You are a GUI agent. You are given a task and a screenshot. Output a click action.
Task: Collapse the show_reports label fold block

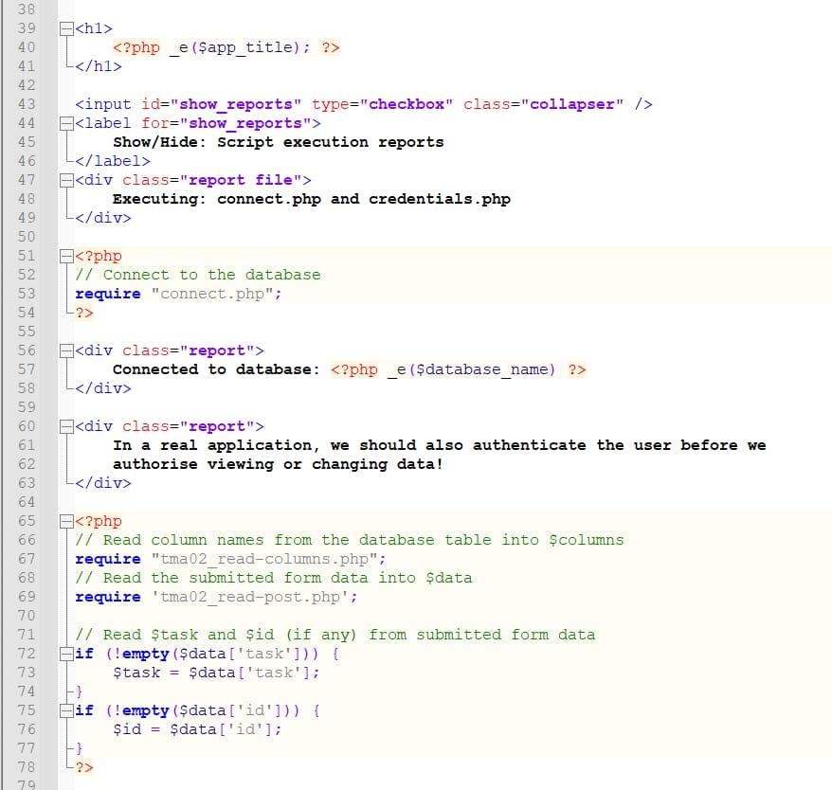[x=64, y=123]
